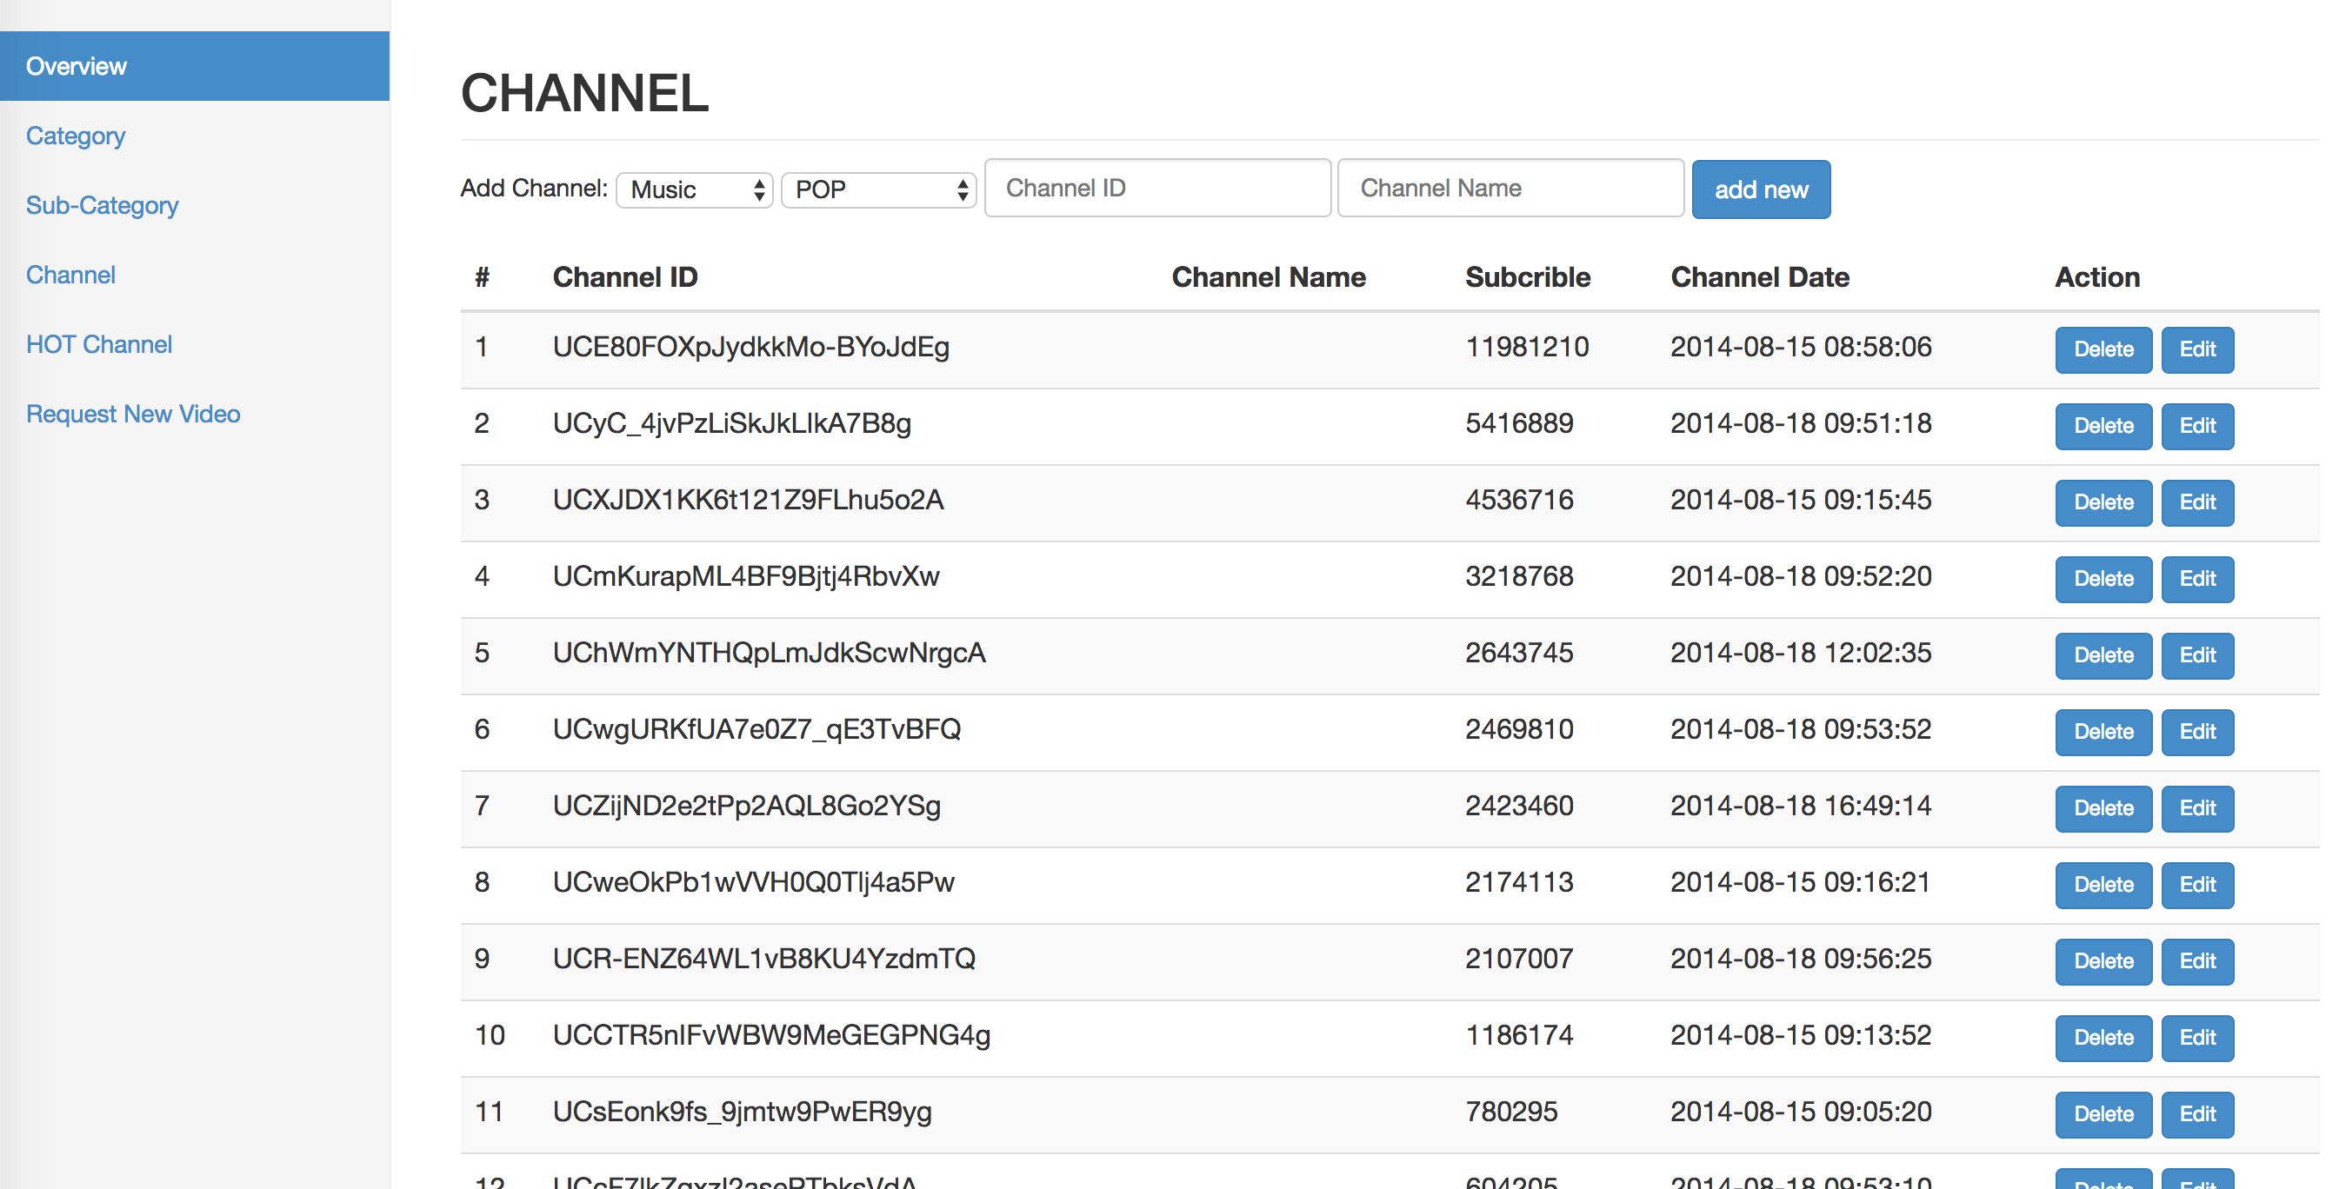This screenshot has height=1189, width=2346.
Task: Delete channel row 1 UCE80FOXpJydkkMo-BYoJdEg
Action: coord(2103,349)
